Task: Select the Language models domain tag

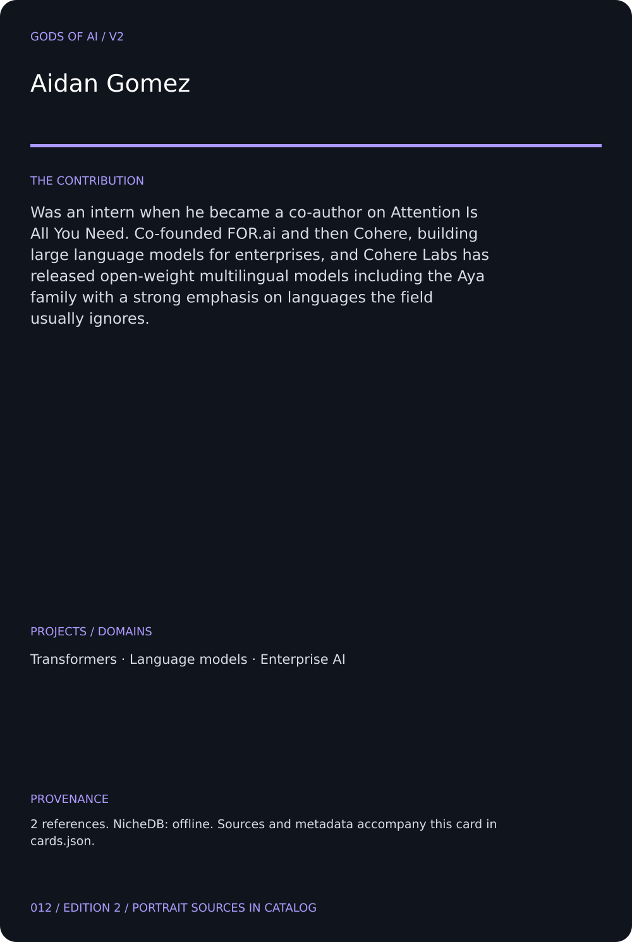Action: point(188,659)
